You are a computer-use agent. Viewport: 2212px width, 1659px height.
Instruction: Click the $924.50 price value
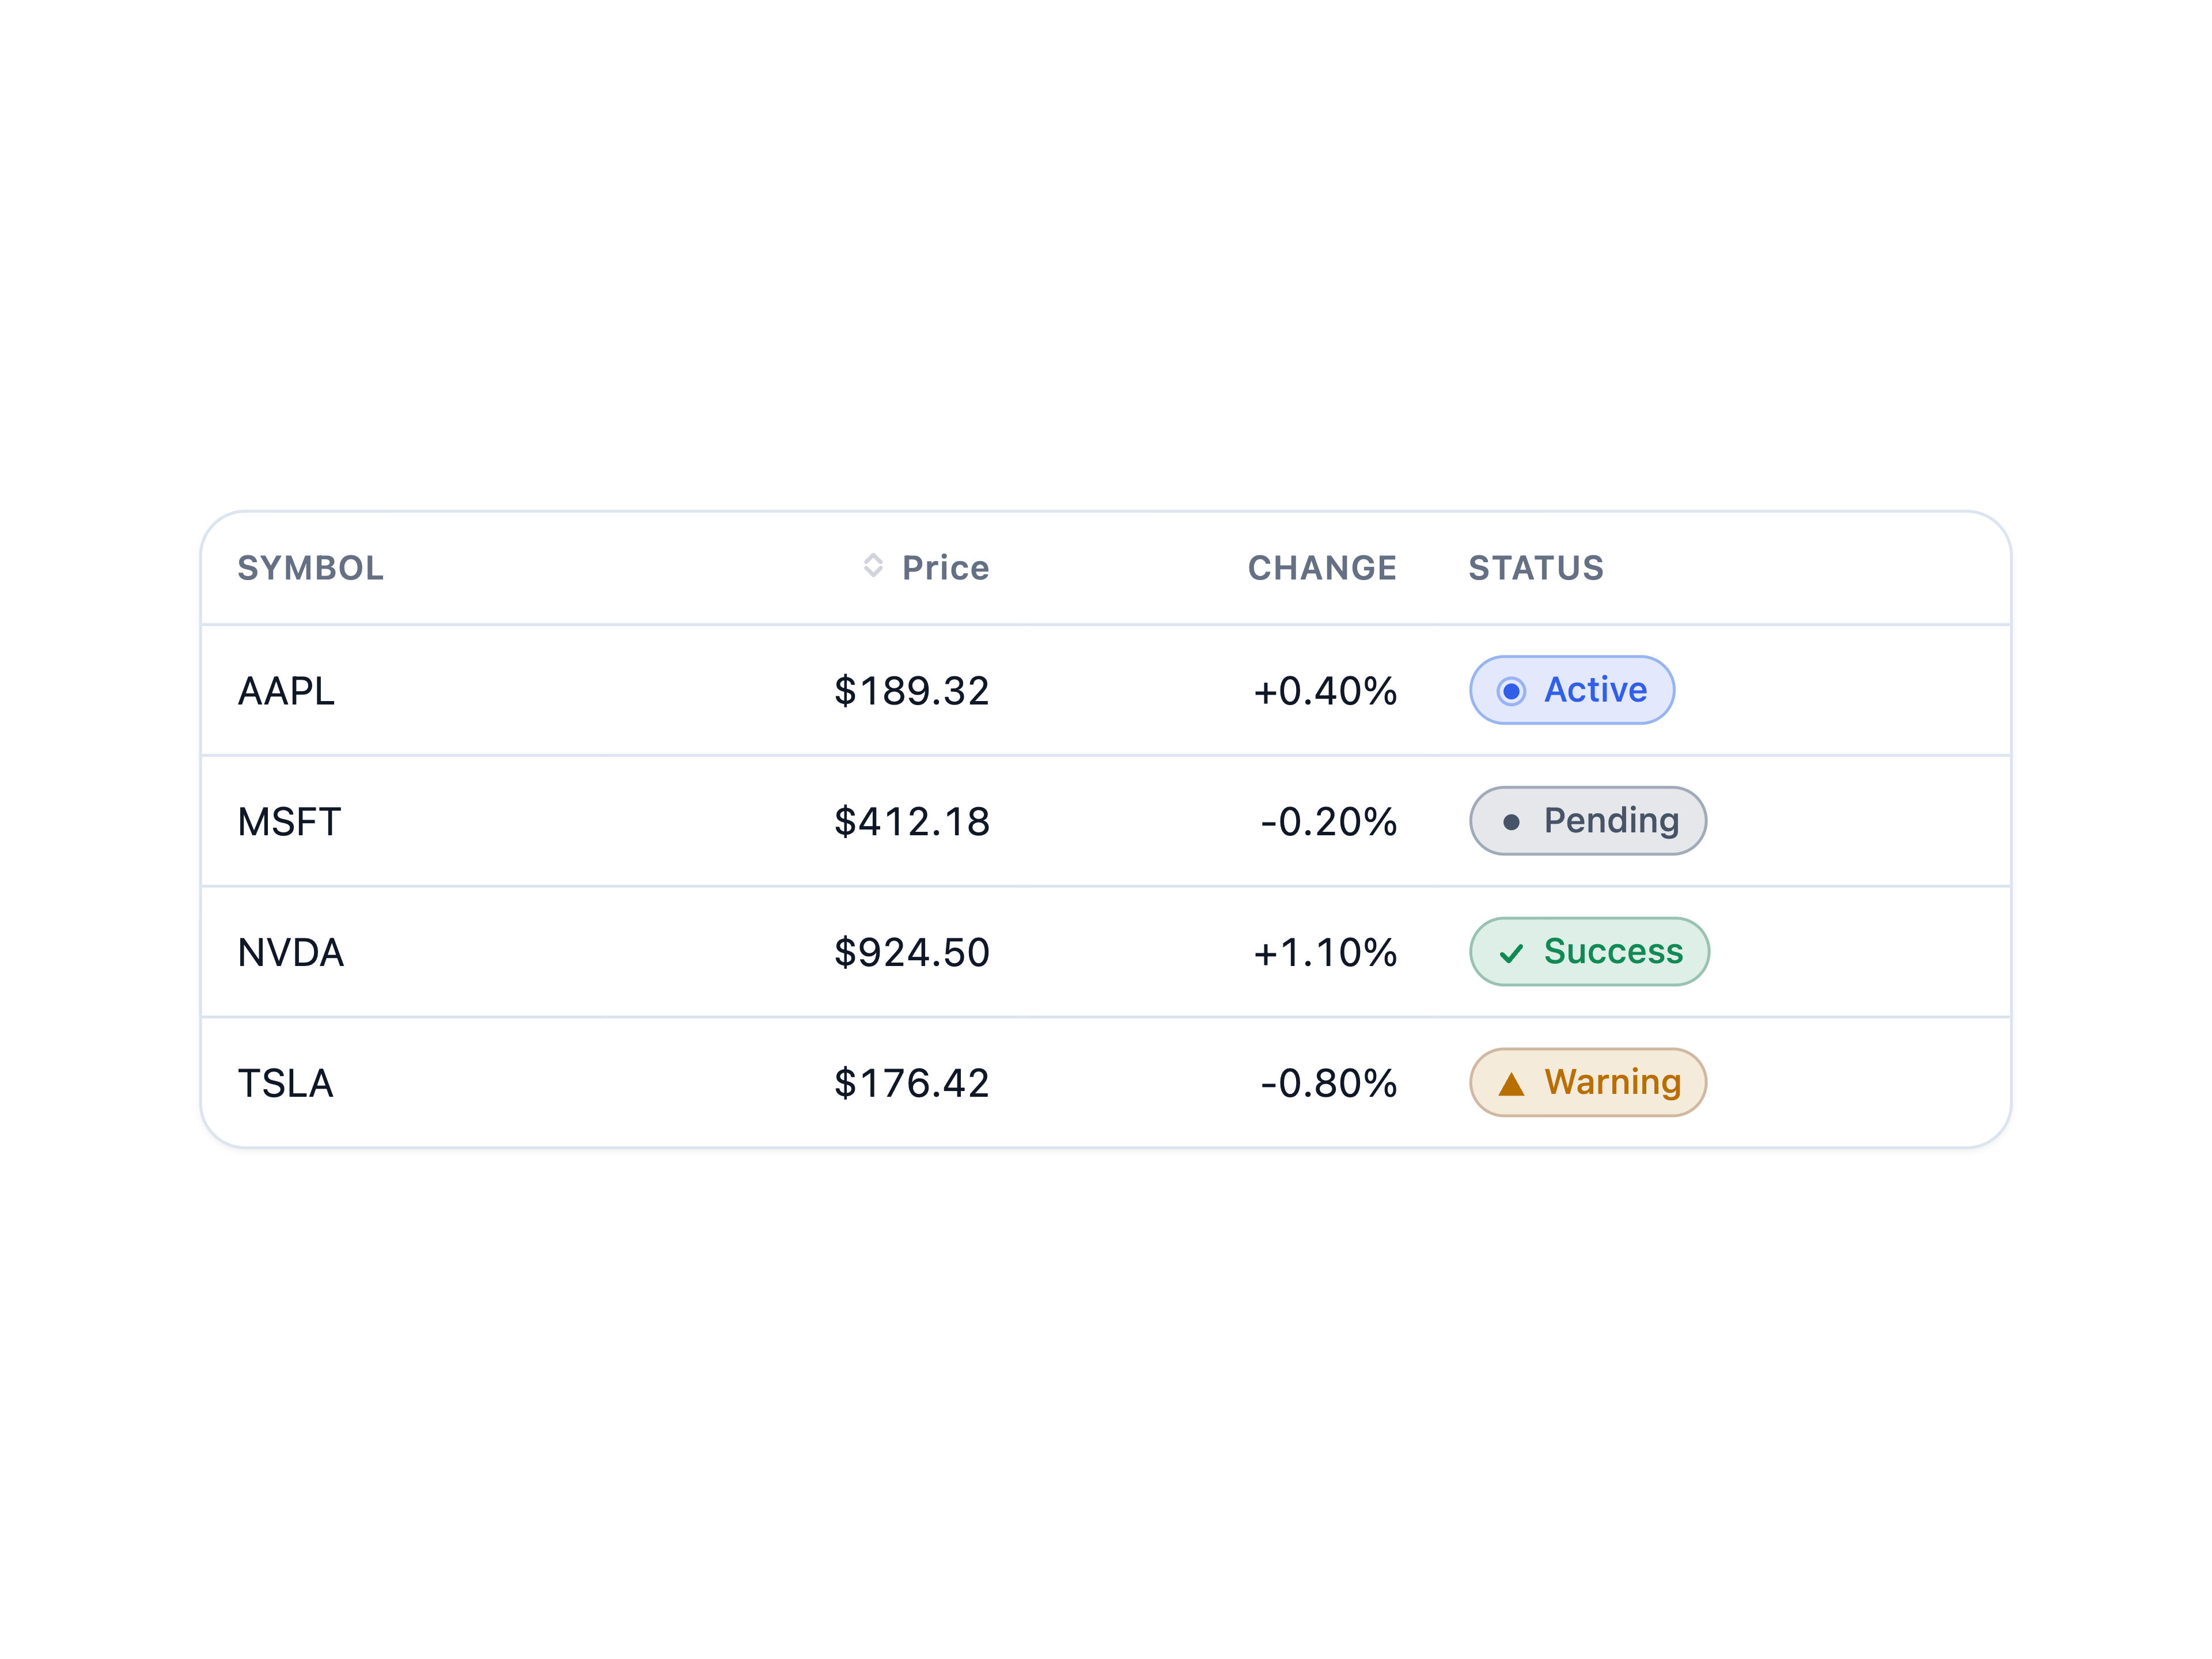pos(912,953)
